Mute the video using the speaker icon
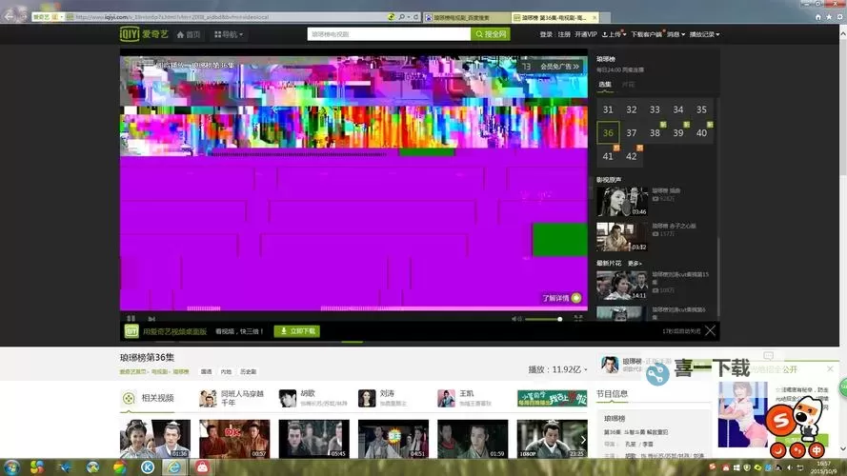 pos(516,318)
